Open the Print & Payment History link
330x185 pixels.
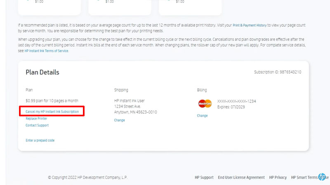[x=250, y=25]
